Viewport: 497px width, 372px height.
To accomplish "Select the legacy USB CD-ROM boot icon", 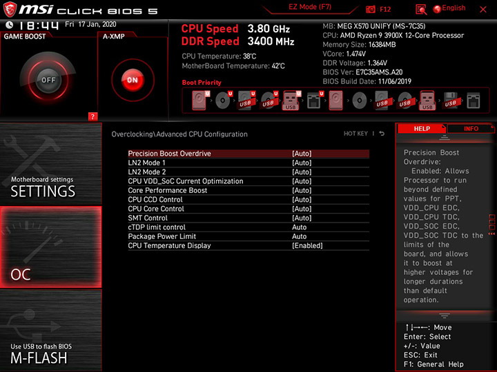I will (405, 101).
